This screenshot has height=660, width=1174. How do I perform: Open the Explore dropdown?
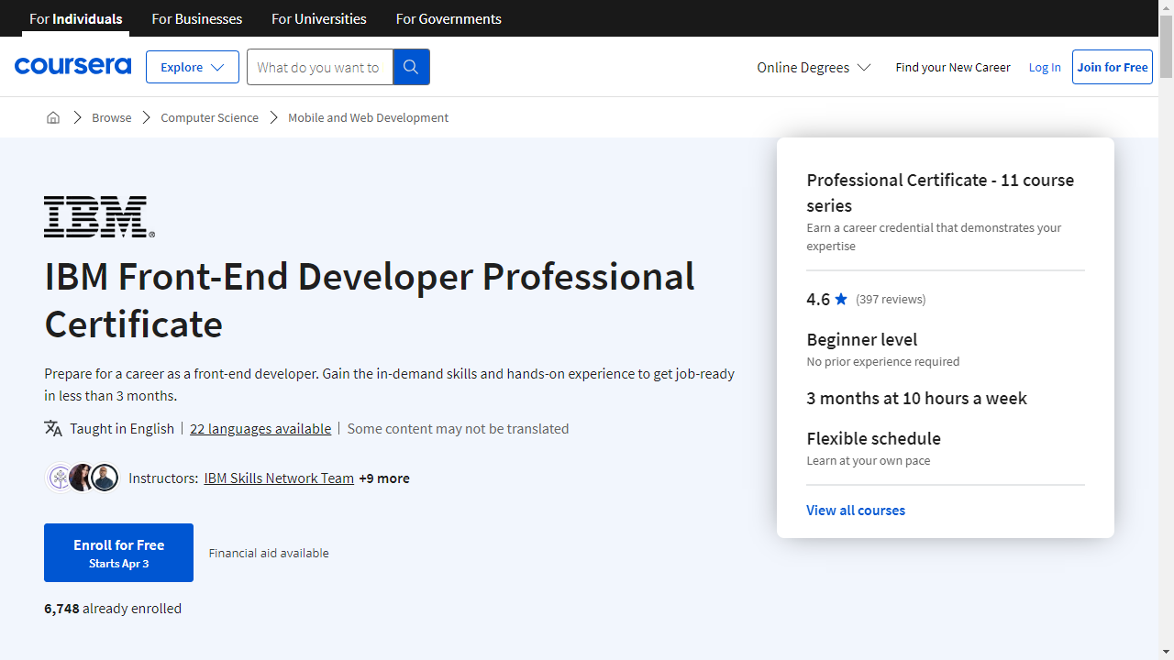(193, 67)
